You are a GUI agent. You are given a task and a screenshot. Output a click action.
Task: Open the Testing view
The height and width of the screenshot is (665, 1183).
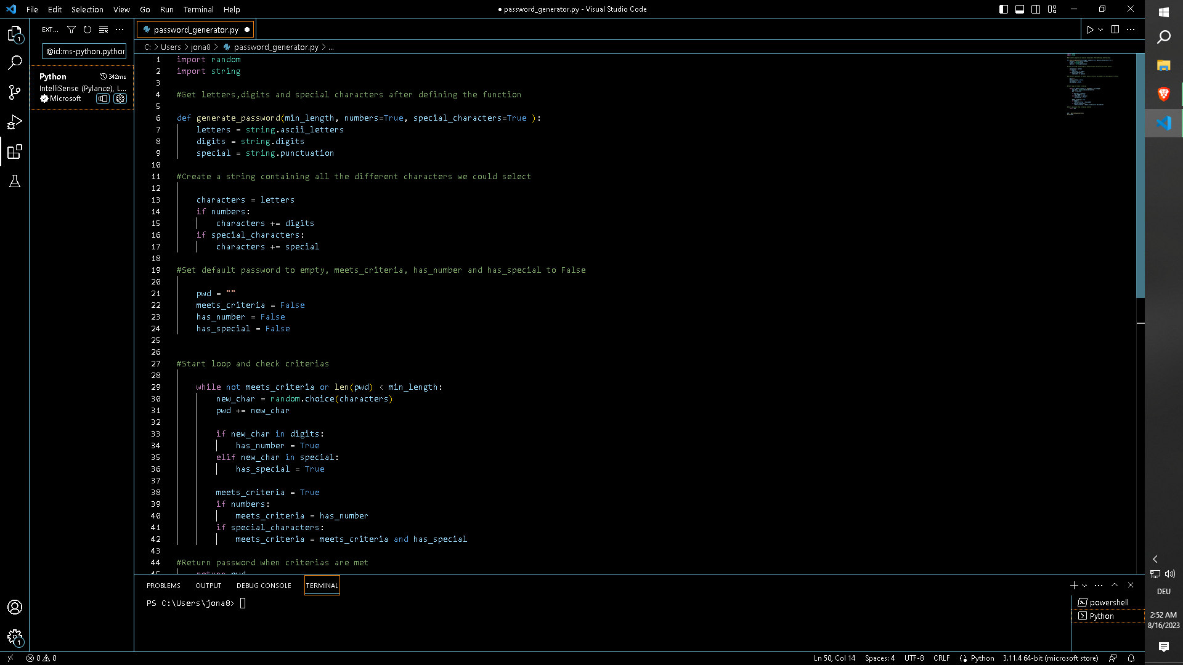click(15, 181)
